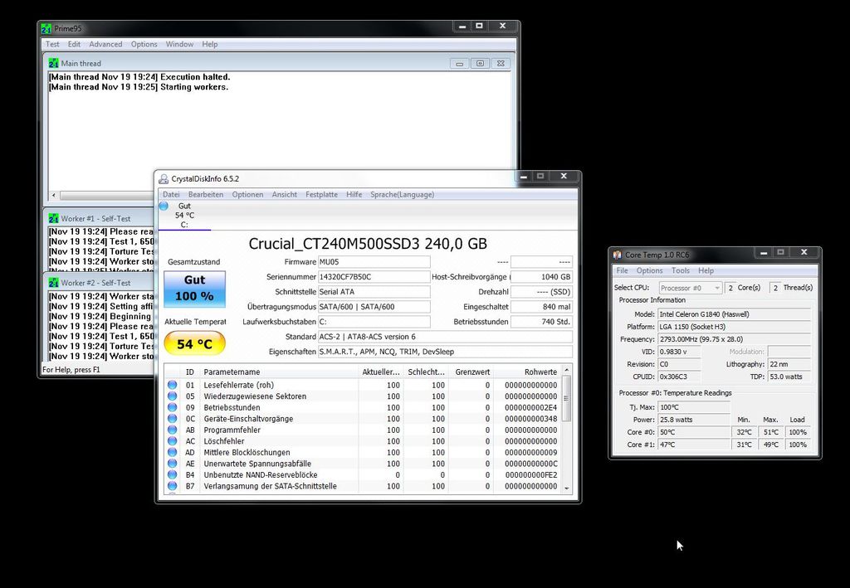Viewport: 850px width, 588px height.
Task: Click the Core #1 temperature 47°C field
Action: [x=694, y=445]
